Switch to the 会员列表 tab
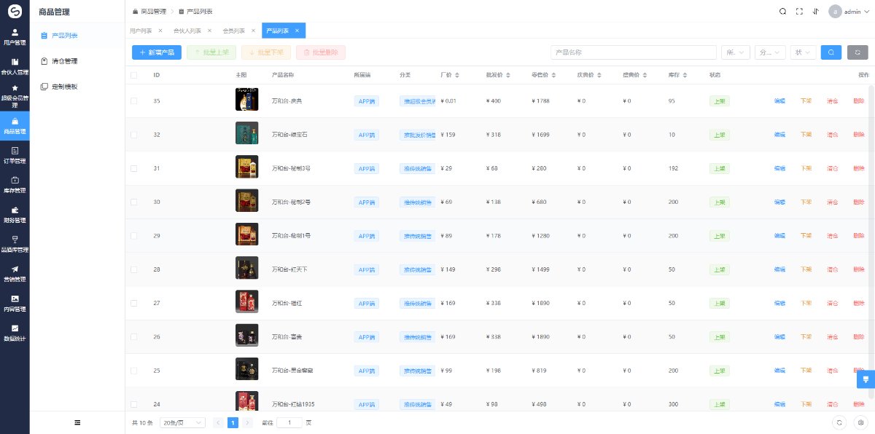Image resolution: width=875 pixels, height=434 pixels. (233, 31)
